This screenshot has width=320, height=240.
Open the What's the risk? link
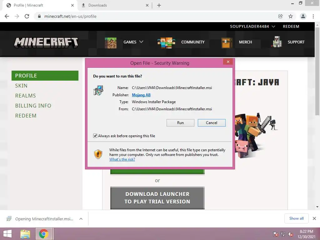122,159
